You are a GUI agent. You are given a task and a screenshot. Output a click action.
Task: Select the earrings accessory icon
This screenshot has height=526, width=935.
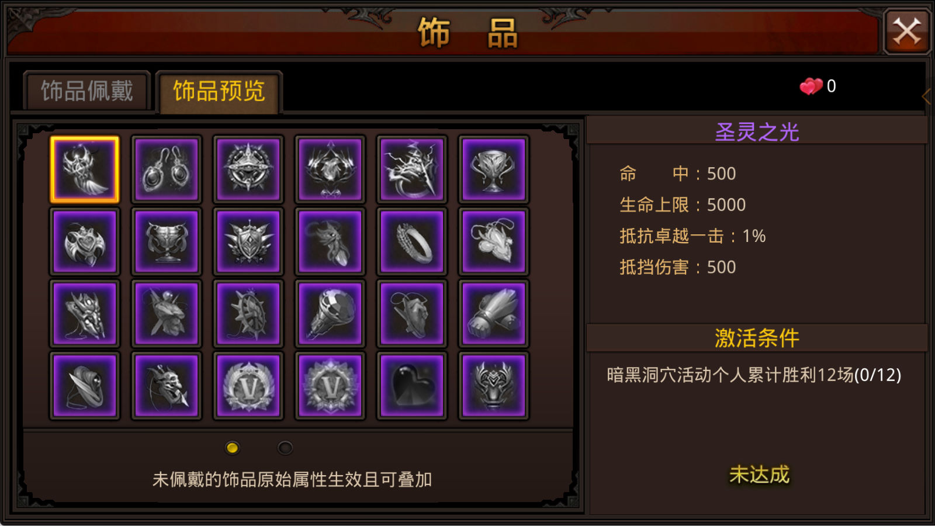point(167,169)
